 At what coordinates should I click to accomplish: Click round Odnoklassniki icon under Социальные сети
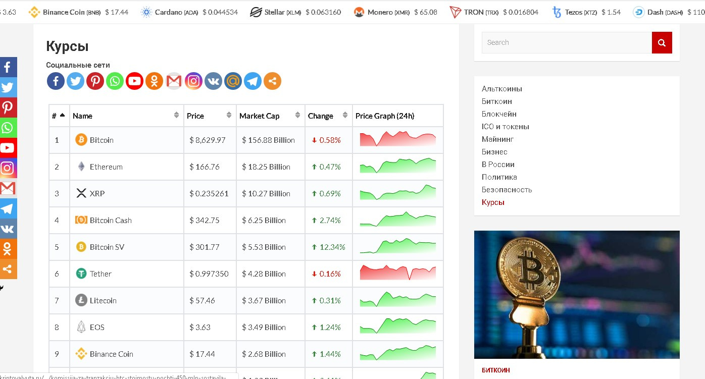point(154,81)
